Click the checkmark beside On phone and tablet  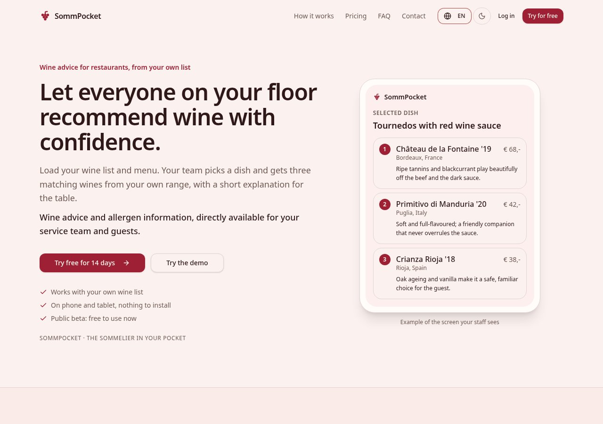(x=43, y=305)
